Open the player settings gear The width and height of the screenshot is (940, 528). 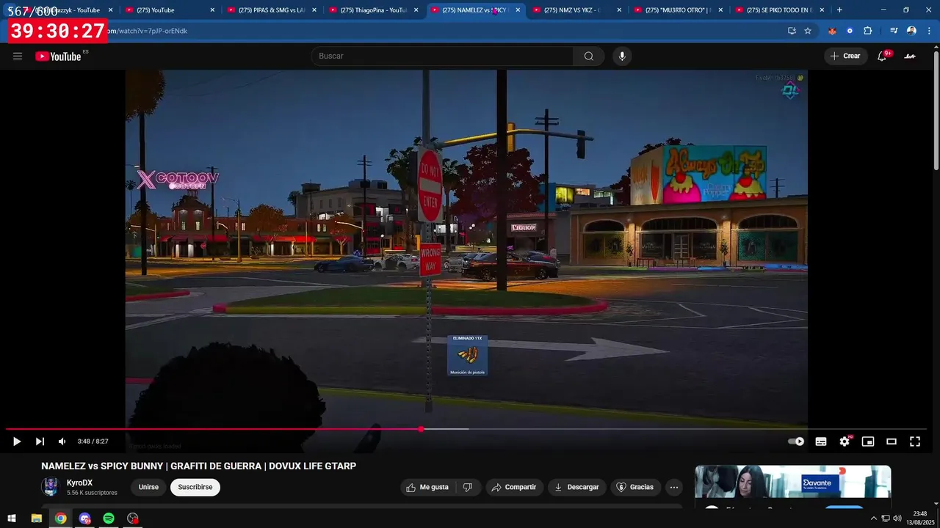tap(845, 441)
